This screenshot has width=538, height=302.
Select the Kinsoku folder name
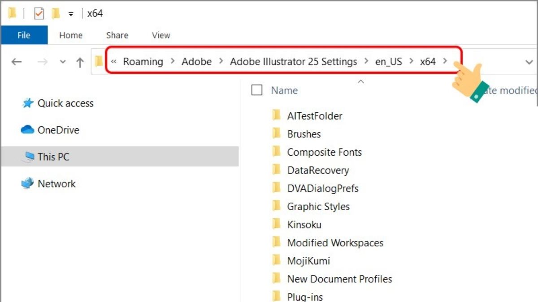(x=304, y=225)
